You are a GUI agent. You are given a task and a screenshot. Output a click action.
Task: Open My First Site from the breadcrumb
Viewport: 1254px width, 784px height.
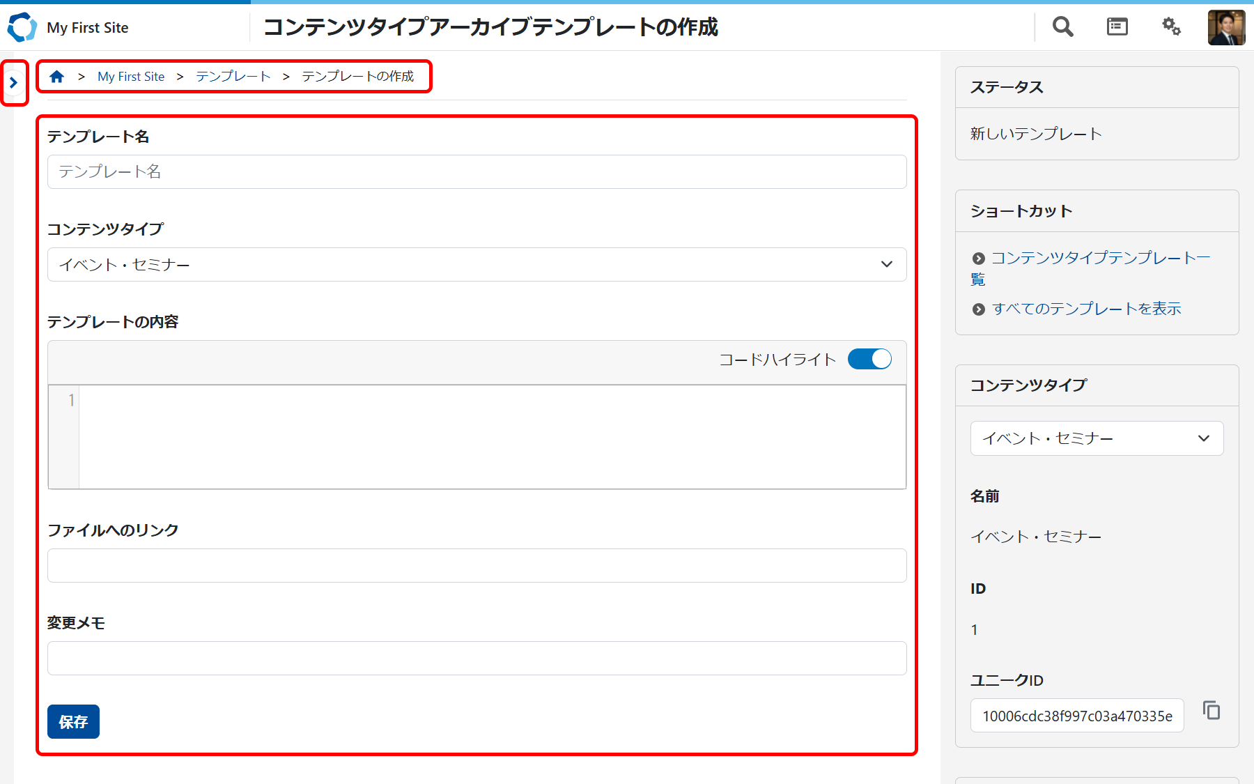[x=131, y=76]
